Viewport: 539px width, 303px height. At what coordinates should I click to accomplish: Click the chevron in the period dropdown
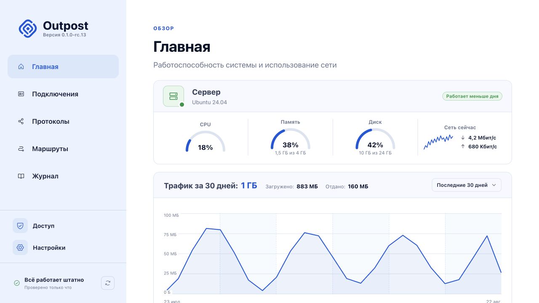click(494, 185)
